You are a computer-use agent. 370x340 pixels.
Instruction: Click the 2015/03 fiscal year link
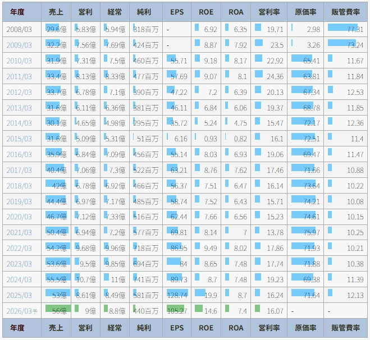[x=19, y=139]
